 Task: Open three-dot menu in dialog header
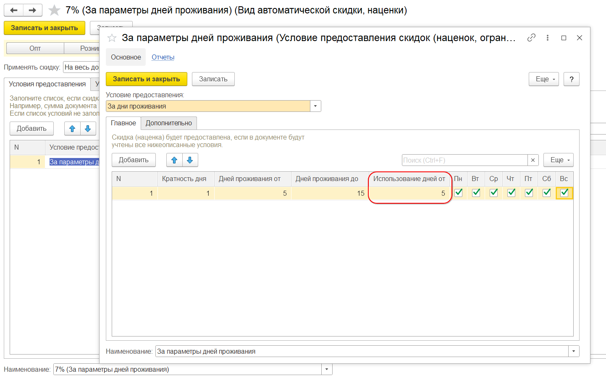[x=548, y=38]
